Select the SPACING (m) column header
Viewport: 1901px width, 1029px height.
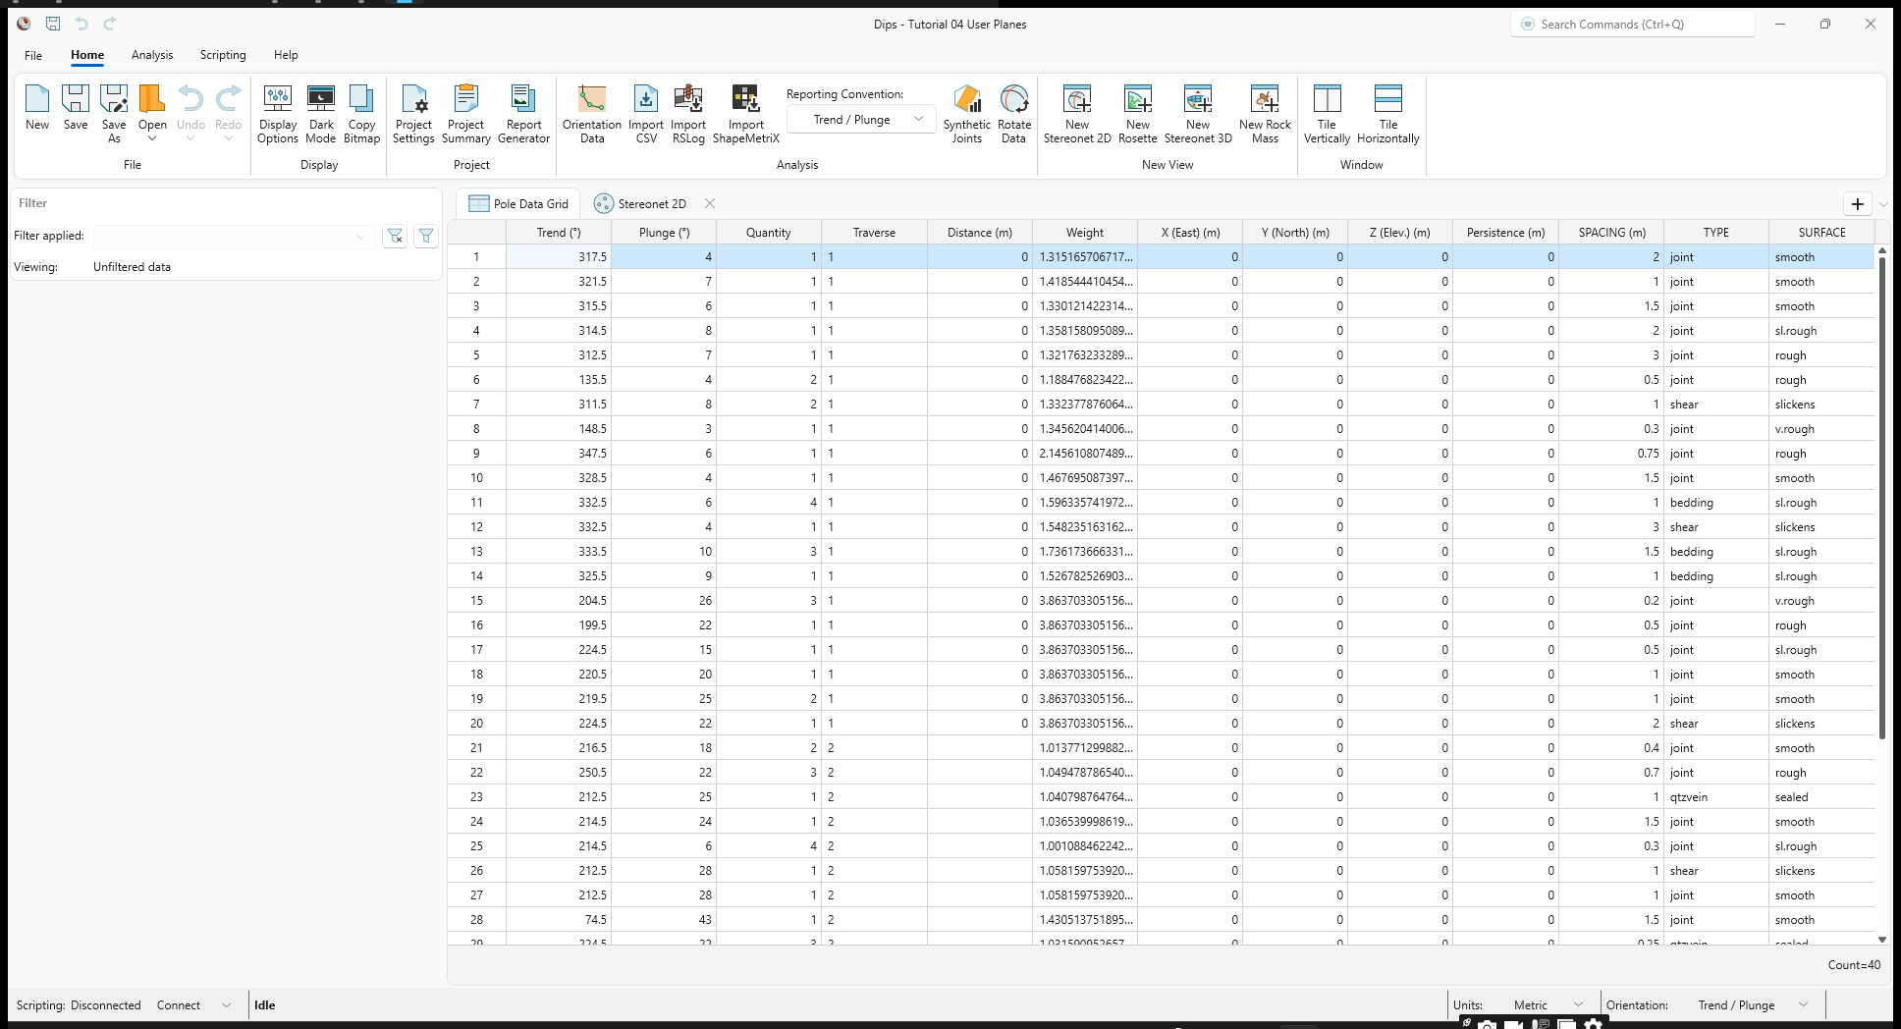1611,233
